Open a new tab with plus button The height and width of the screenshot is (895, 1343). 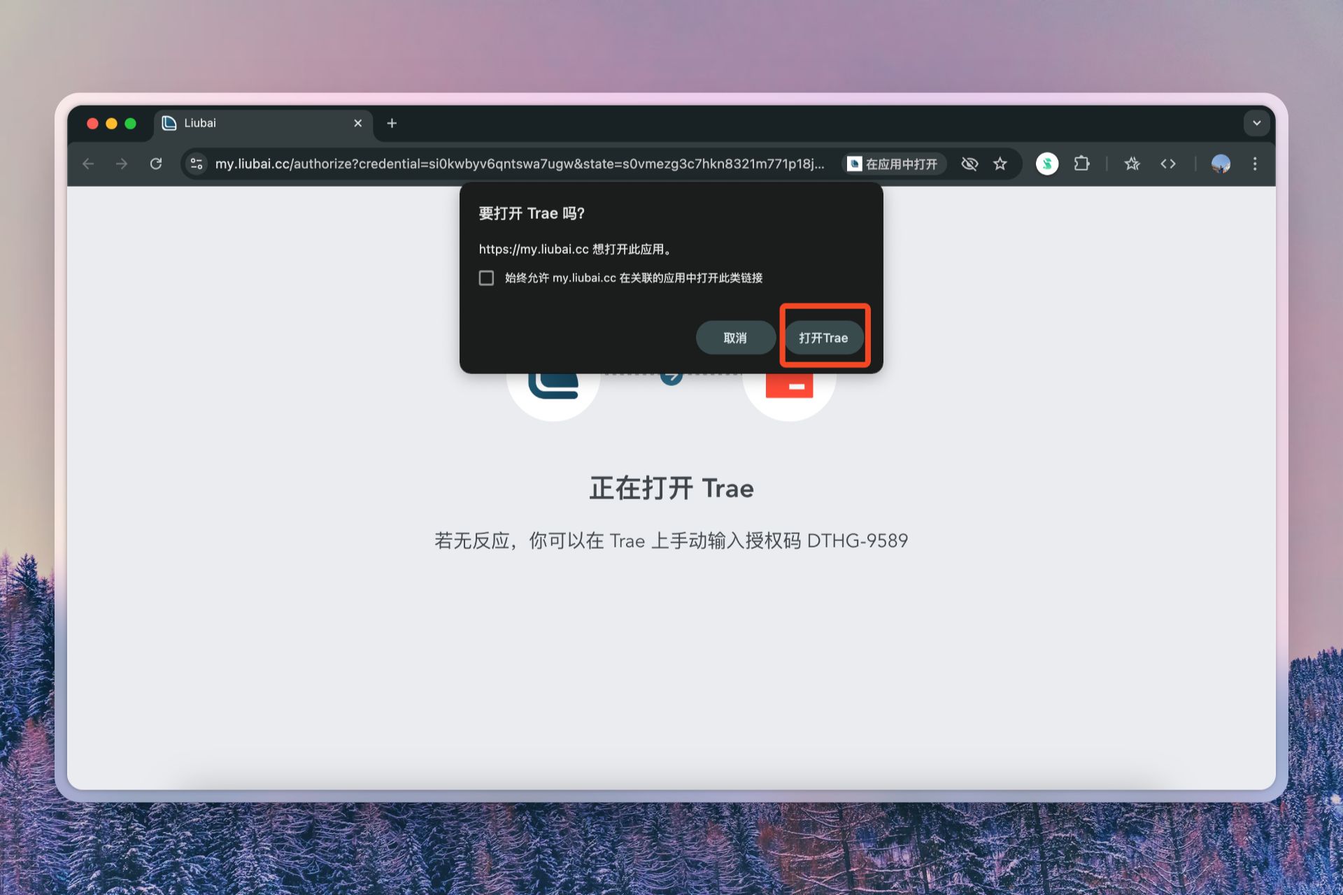pyautogui.click(x=392, y=123)
